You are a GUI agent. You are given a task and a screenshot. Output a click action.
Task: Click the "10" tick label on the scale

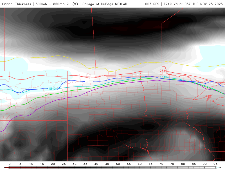tap(31, 164)
